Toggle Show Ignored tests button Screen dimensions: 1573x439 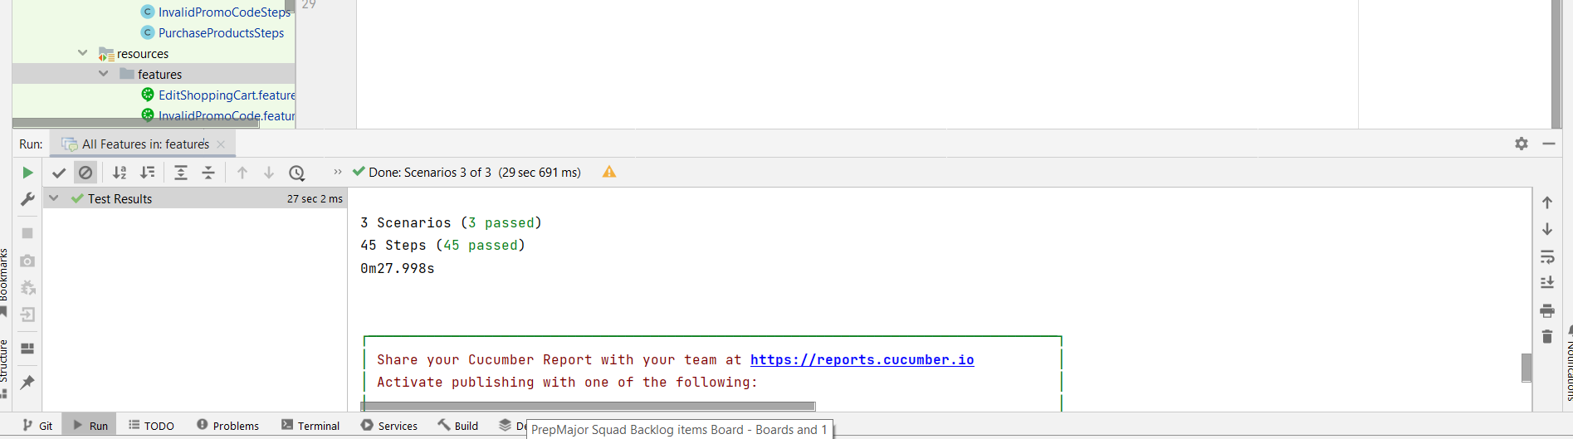click(x=85, y=173)
